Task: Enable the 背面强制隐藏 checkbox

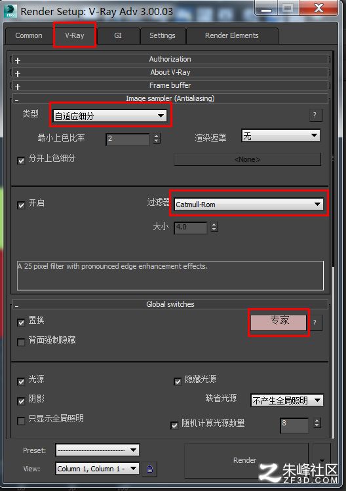Action: [x=21, y=342]
